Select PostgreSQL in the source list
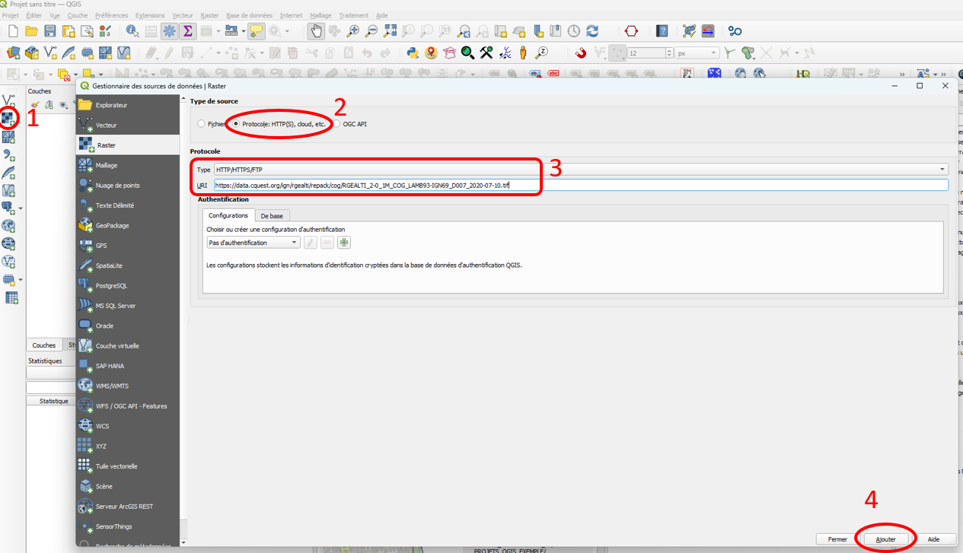The width and height of the screenshot is (963, 553). pos(128,285)
